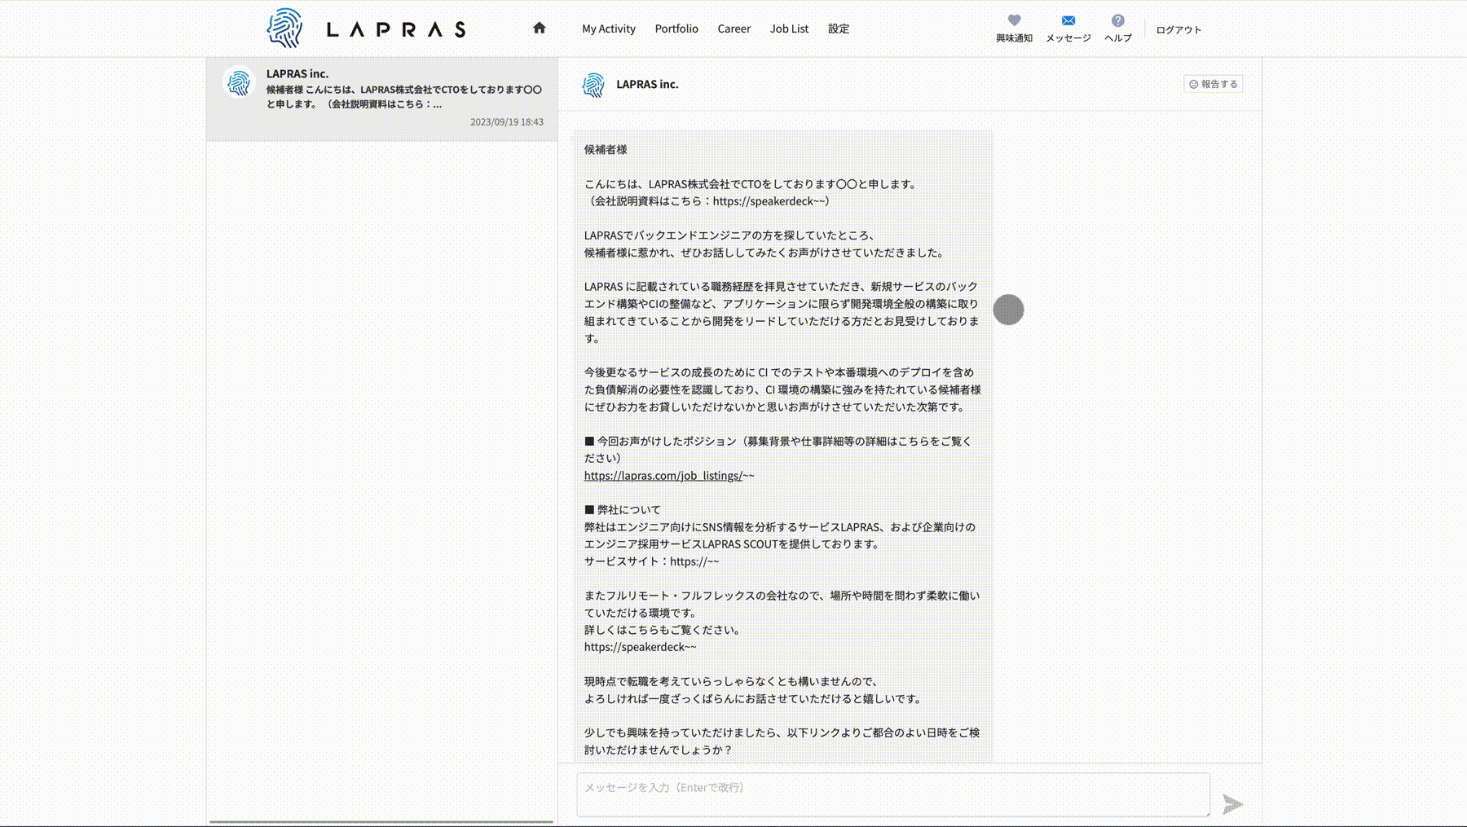Click LAPRAS inc. avatar in conversation list
The width and height of the screenshot is (1467, 827).
pyautogui.click(x=239, y=82)
